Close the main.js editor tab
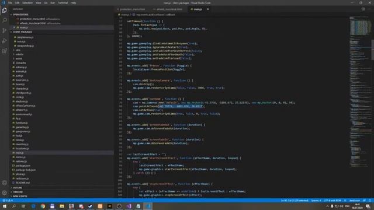Viewport: 374px width, 210px height. pos(208,9)
